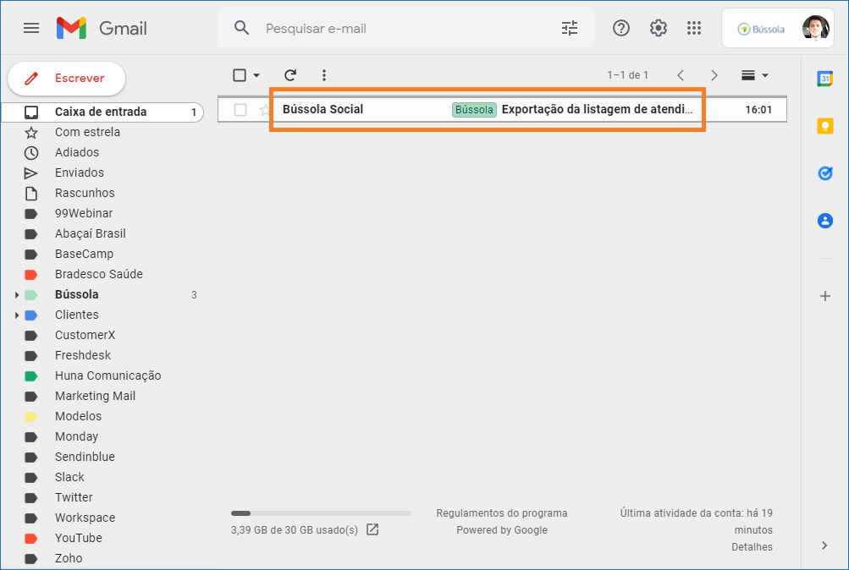
Task: Open Settings gear icon
Action: pos(658,28)
